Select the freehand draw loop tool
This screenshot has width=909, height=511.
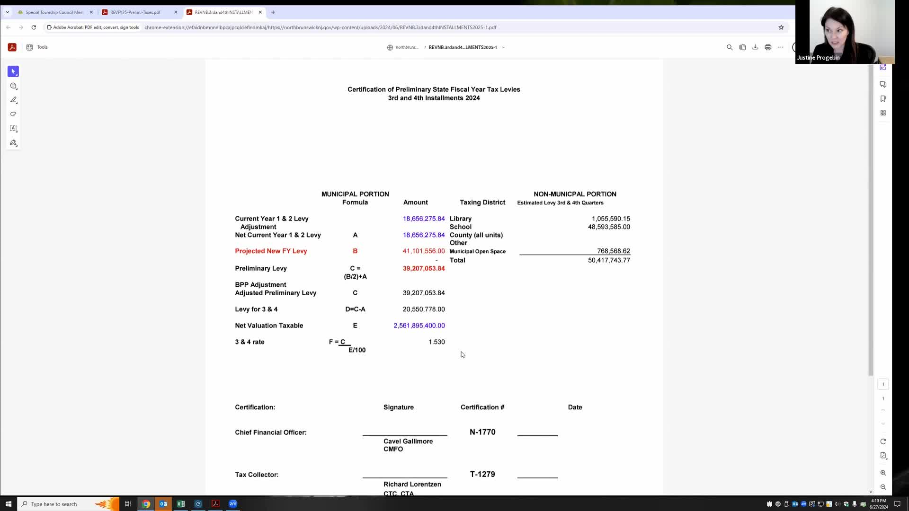pos(13,114)
